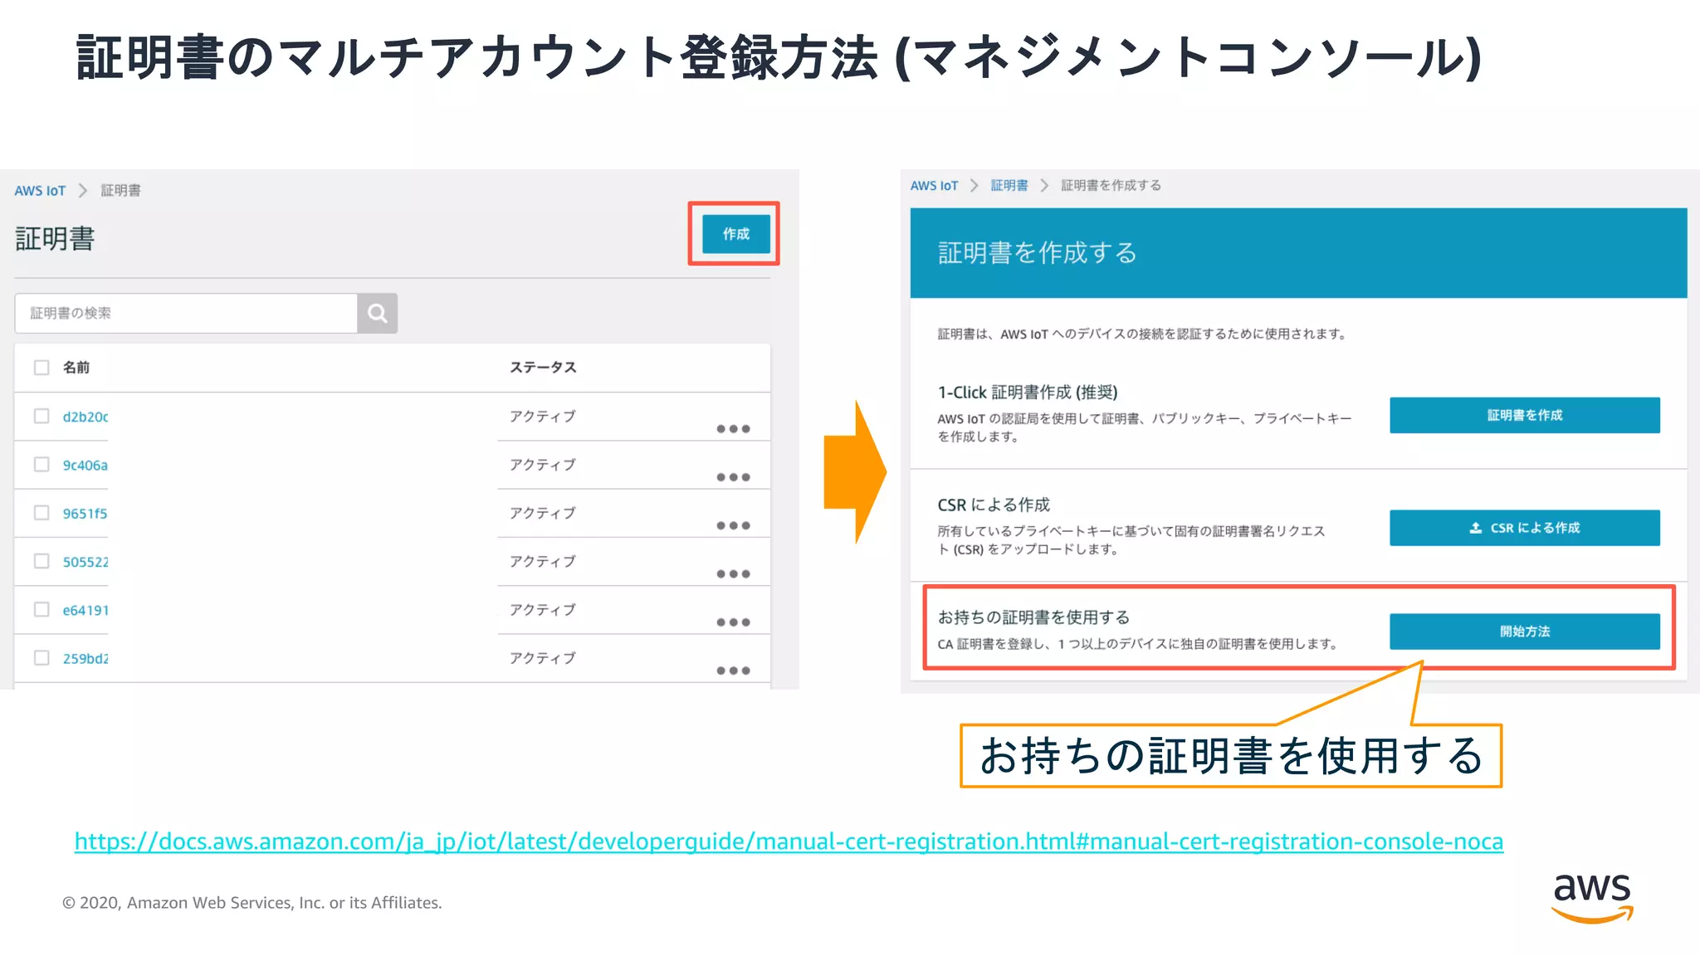The width and height of the screenshot is (1700, 956).
Task: Check the box for certificate d2b20c
Action: 42,416
